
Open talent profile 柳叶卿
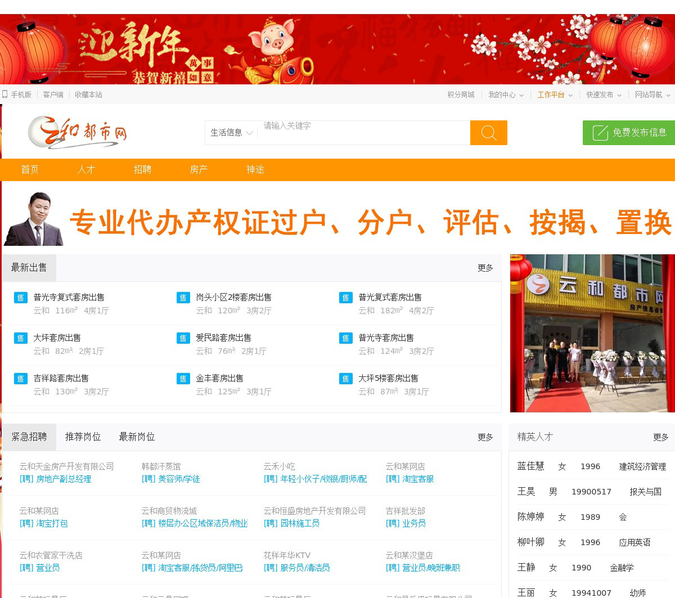point(531,542)
